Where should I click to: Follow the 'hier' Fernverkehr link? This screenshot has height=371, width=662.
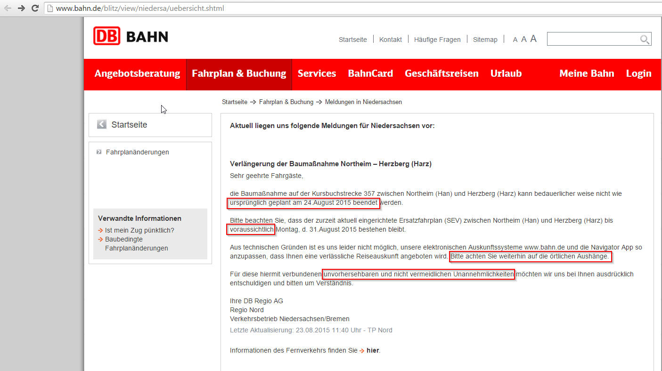pyautogui.click(x=373, y=350)
